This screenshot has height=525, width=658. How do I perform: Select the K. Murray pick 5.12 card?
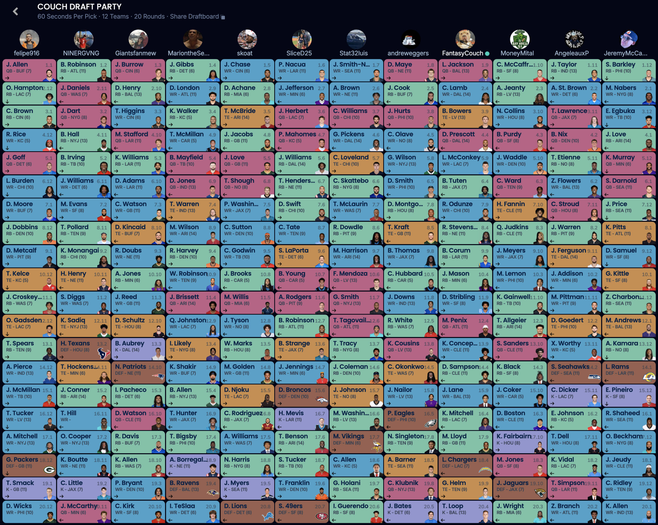pos(629,163)
